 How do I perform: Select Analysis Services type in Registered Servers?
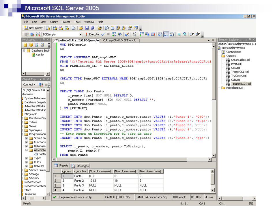[31, 45]
